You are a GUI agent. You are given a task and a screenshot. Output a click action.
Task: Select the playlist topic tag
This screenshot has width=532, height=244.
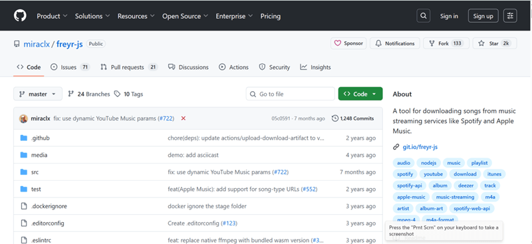pos(479,163)
